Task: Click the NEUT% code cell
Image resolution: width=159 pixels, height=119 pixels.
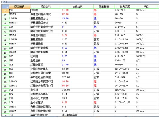Action: (20, 15)
